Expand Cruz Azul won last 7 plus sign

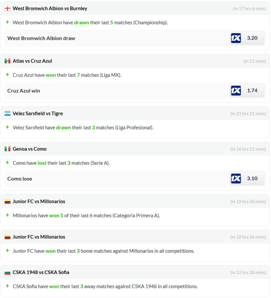[7, 75]
